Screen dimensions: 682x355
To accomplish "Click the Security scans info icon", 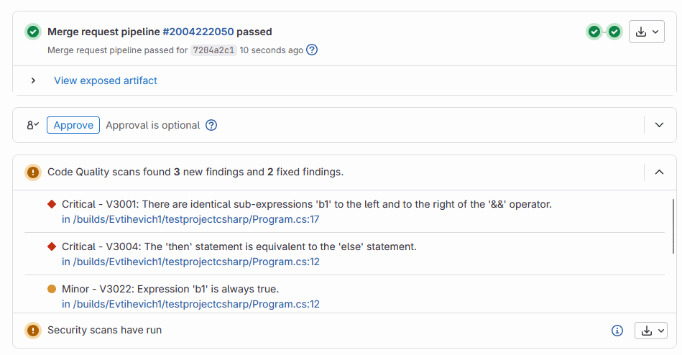I will 617,331.
